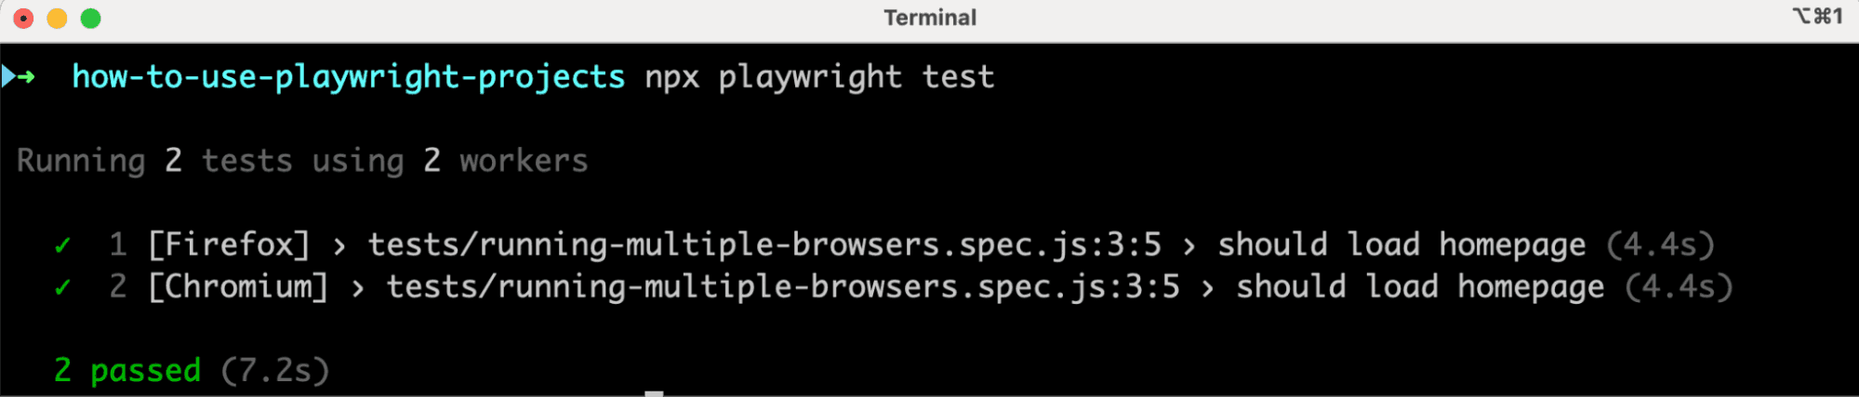Click the prompt arrow icon
The width and height of the screenshot is (1859, 397).
pyautogui.click(x=19, y=76)
